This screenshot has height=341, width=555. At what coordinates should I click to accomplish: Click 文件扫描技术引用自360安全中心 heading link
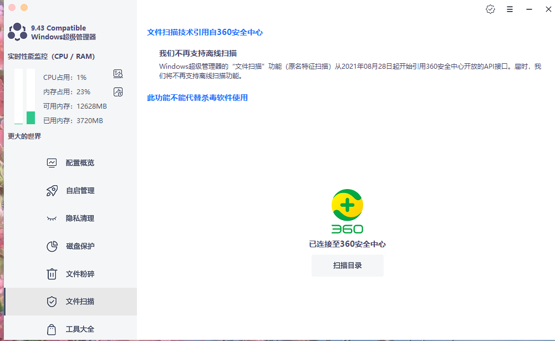205,32
